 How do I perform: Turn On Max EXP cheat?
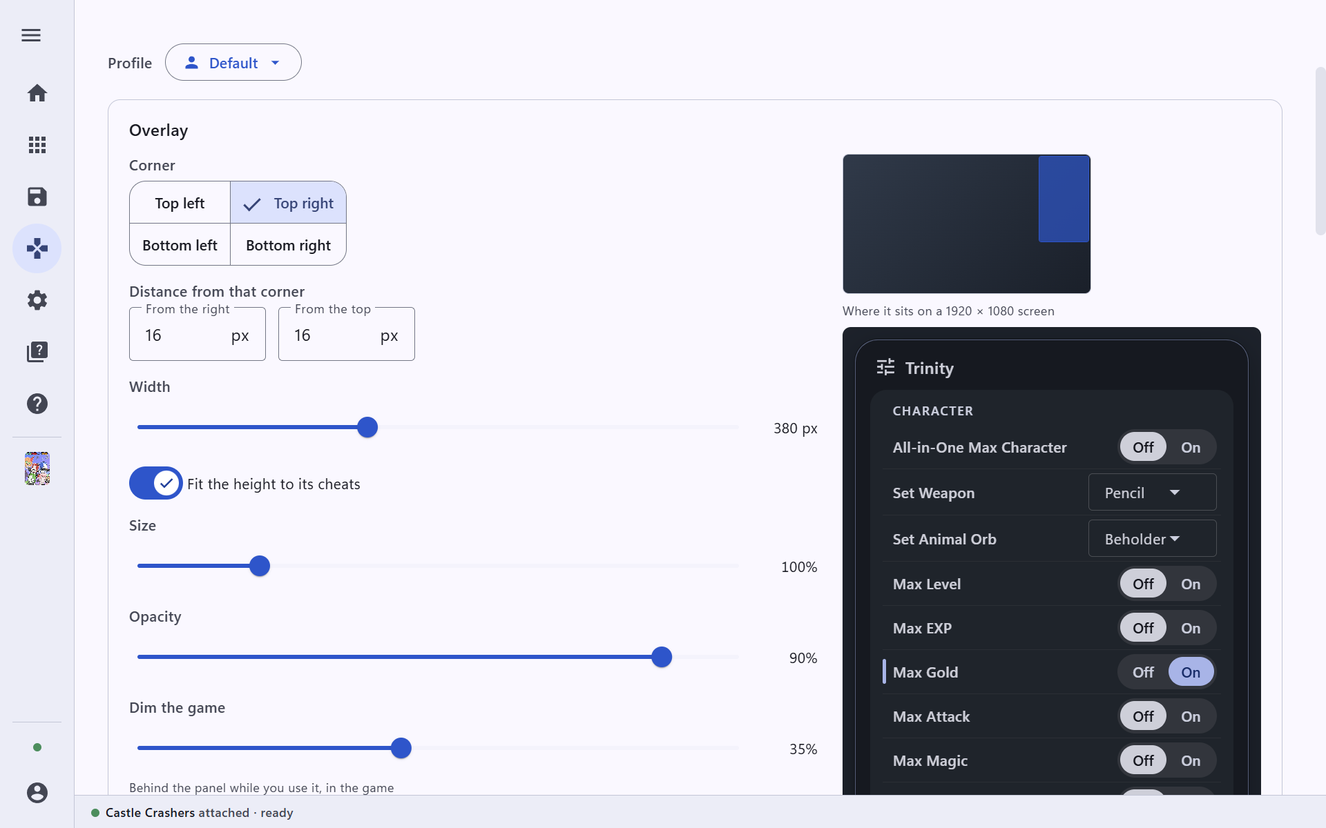click(1191, 628)
